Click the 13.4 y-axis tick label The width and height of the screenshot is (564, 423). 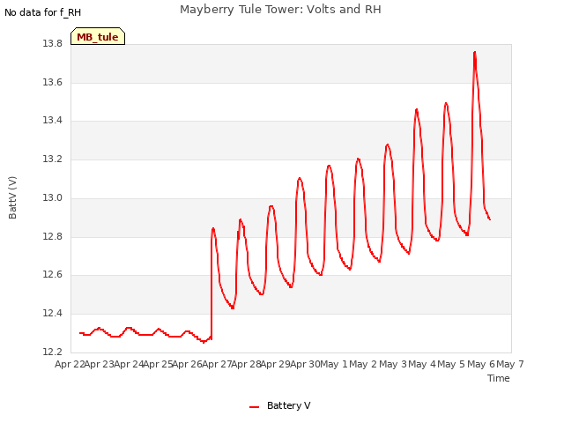(x=53, y=120)
